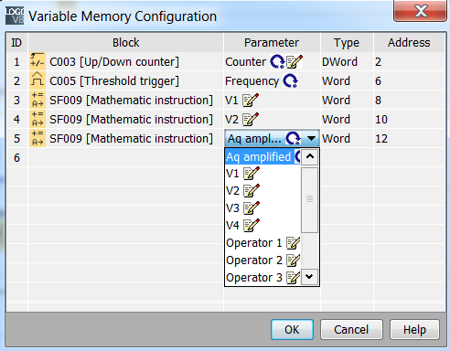Click pencil icon beside V4 in dropdown list
The image size is (450, 351).
[252, 226]
